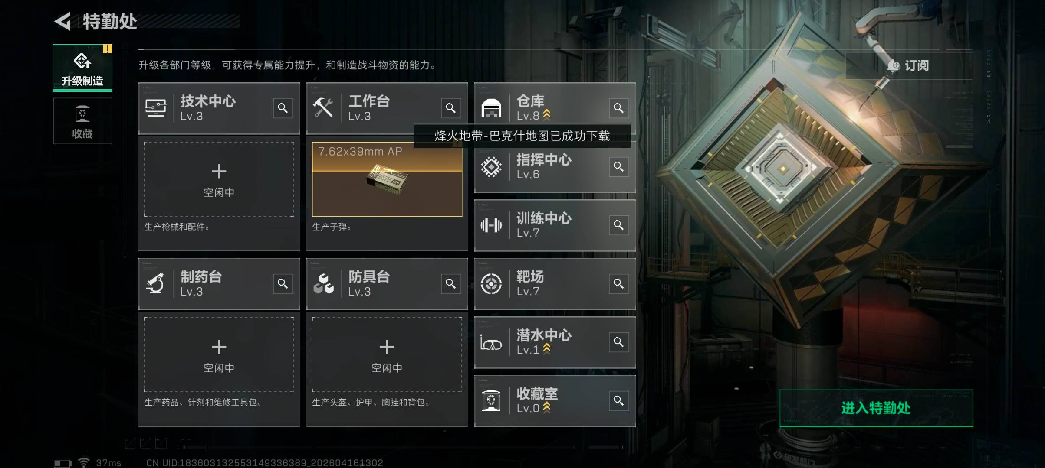Go back using the arrow beside 特勤处

pos(62,21)
